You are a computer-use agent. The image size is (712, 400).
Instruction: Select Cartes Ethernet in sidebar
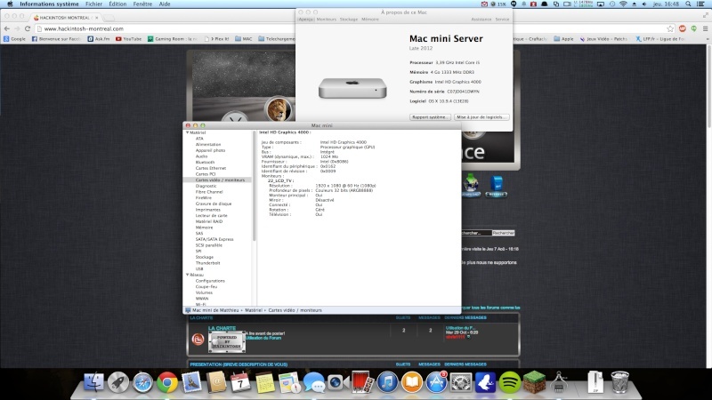[211, 168]
